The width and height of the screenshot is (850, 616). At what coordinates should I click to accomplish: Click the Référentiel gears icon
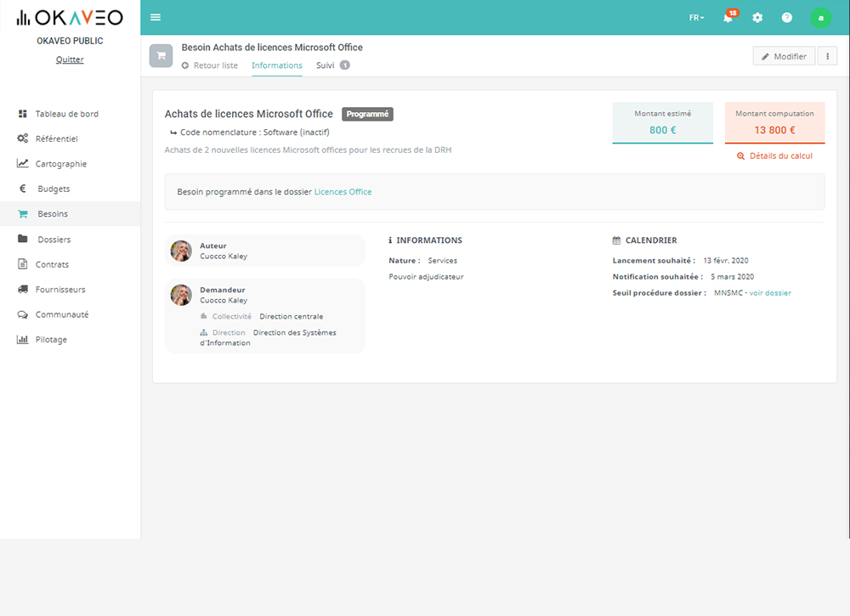pos(22,138)
